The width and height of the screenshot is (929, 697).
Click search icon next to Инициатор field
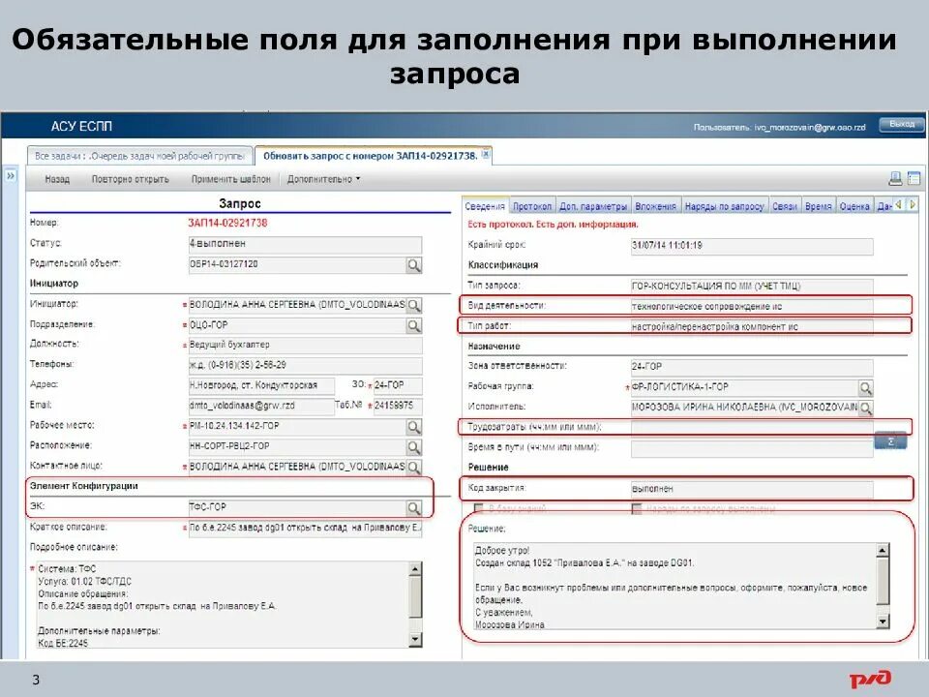(414, 305)
